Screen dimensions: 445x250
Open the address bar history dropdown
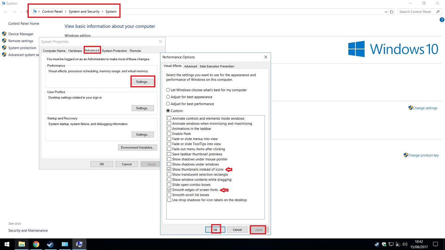tap(386, 12)
